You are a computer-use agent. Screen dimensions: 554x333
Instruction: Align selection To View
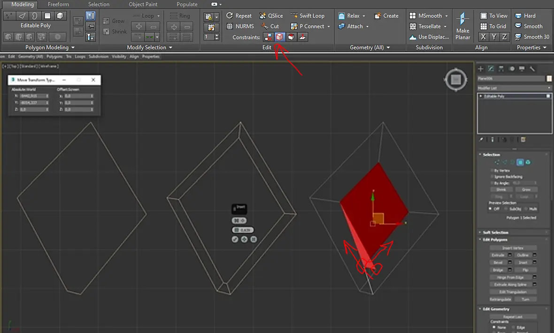pos(493,15)
